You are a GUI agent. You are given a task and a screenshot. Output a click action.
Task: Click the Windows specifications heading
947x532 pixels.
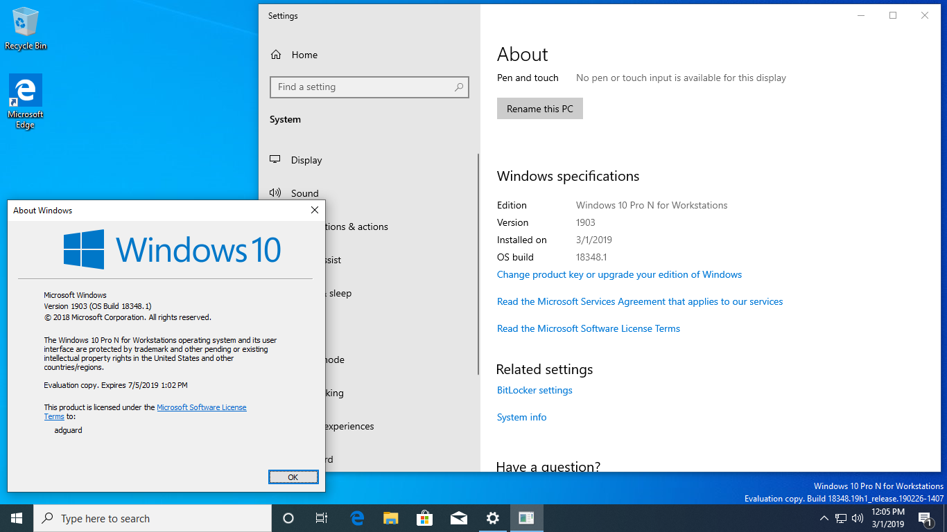pos(568,176)
